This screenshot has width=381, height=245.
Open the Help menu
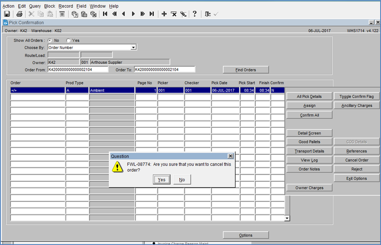pos(114,6)
